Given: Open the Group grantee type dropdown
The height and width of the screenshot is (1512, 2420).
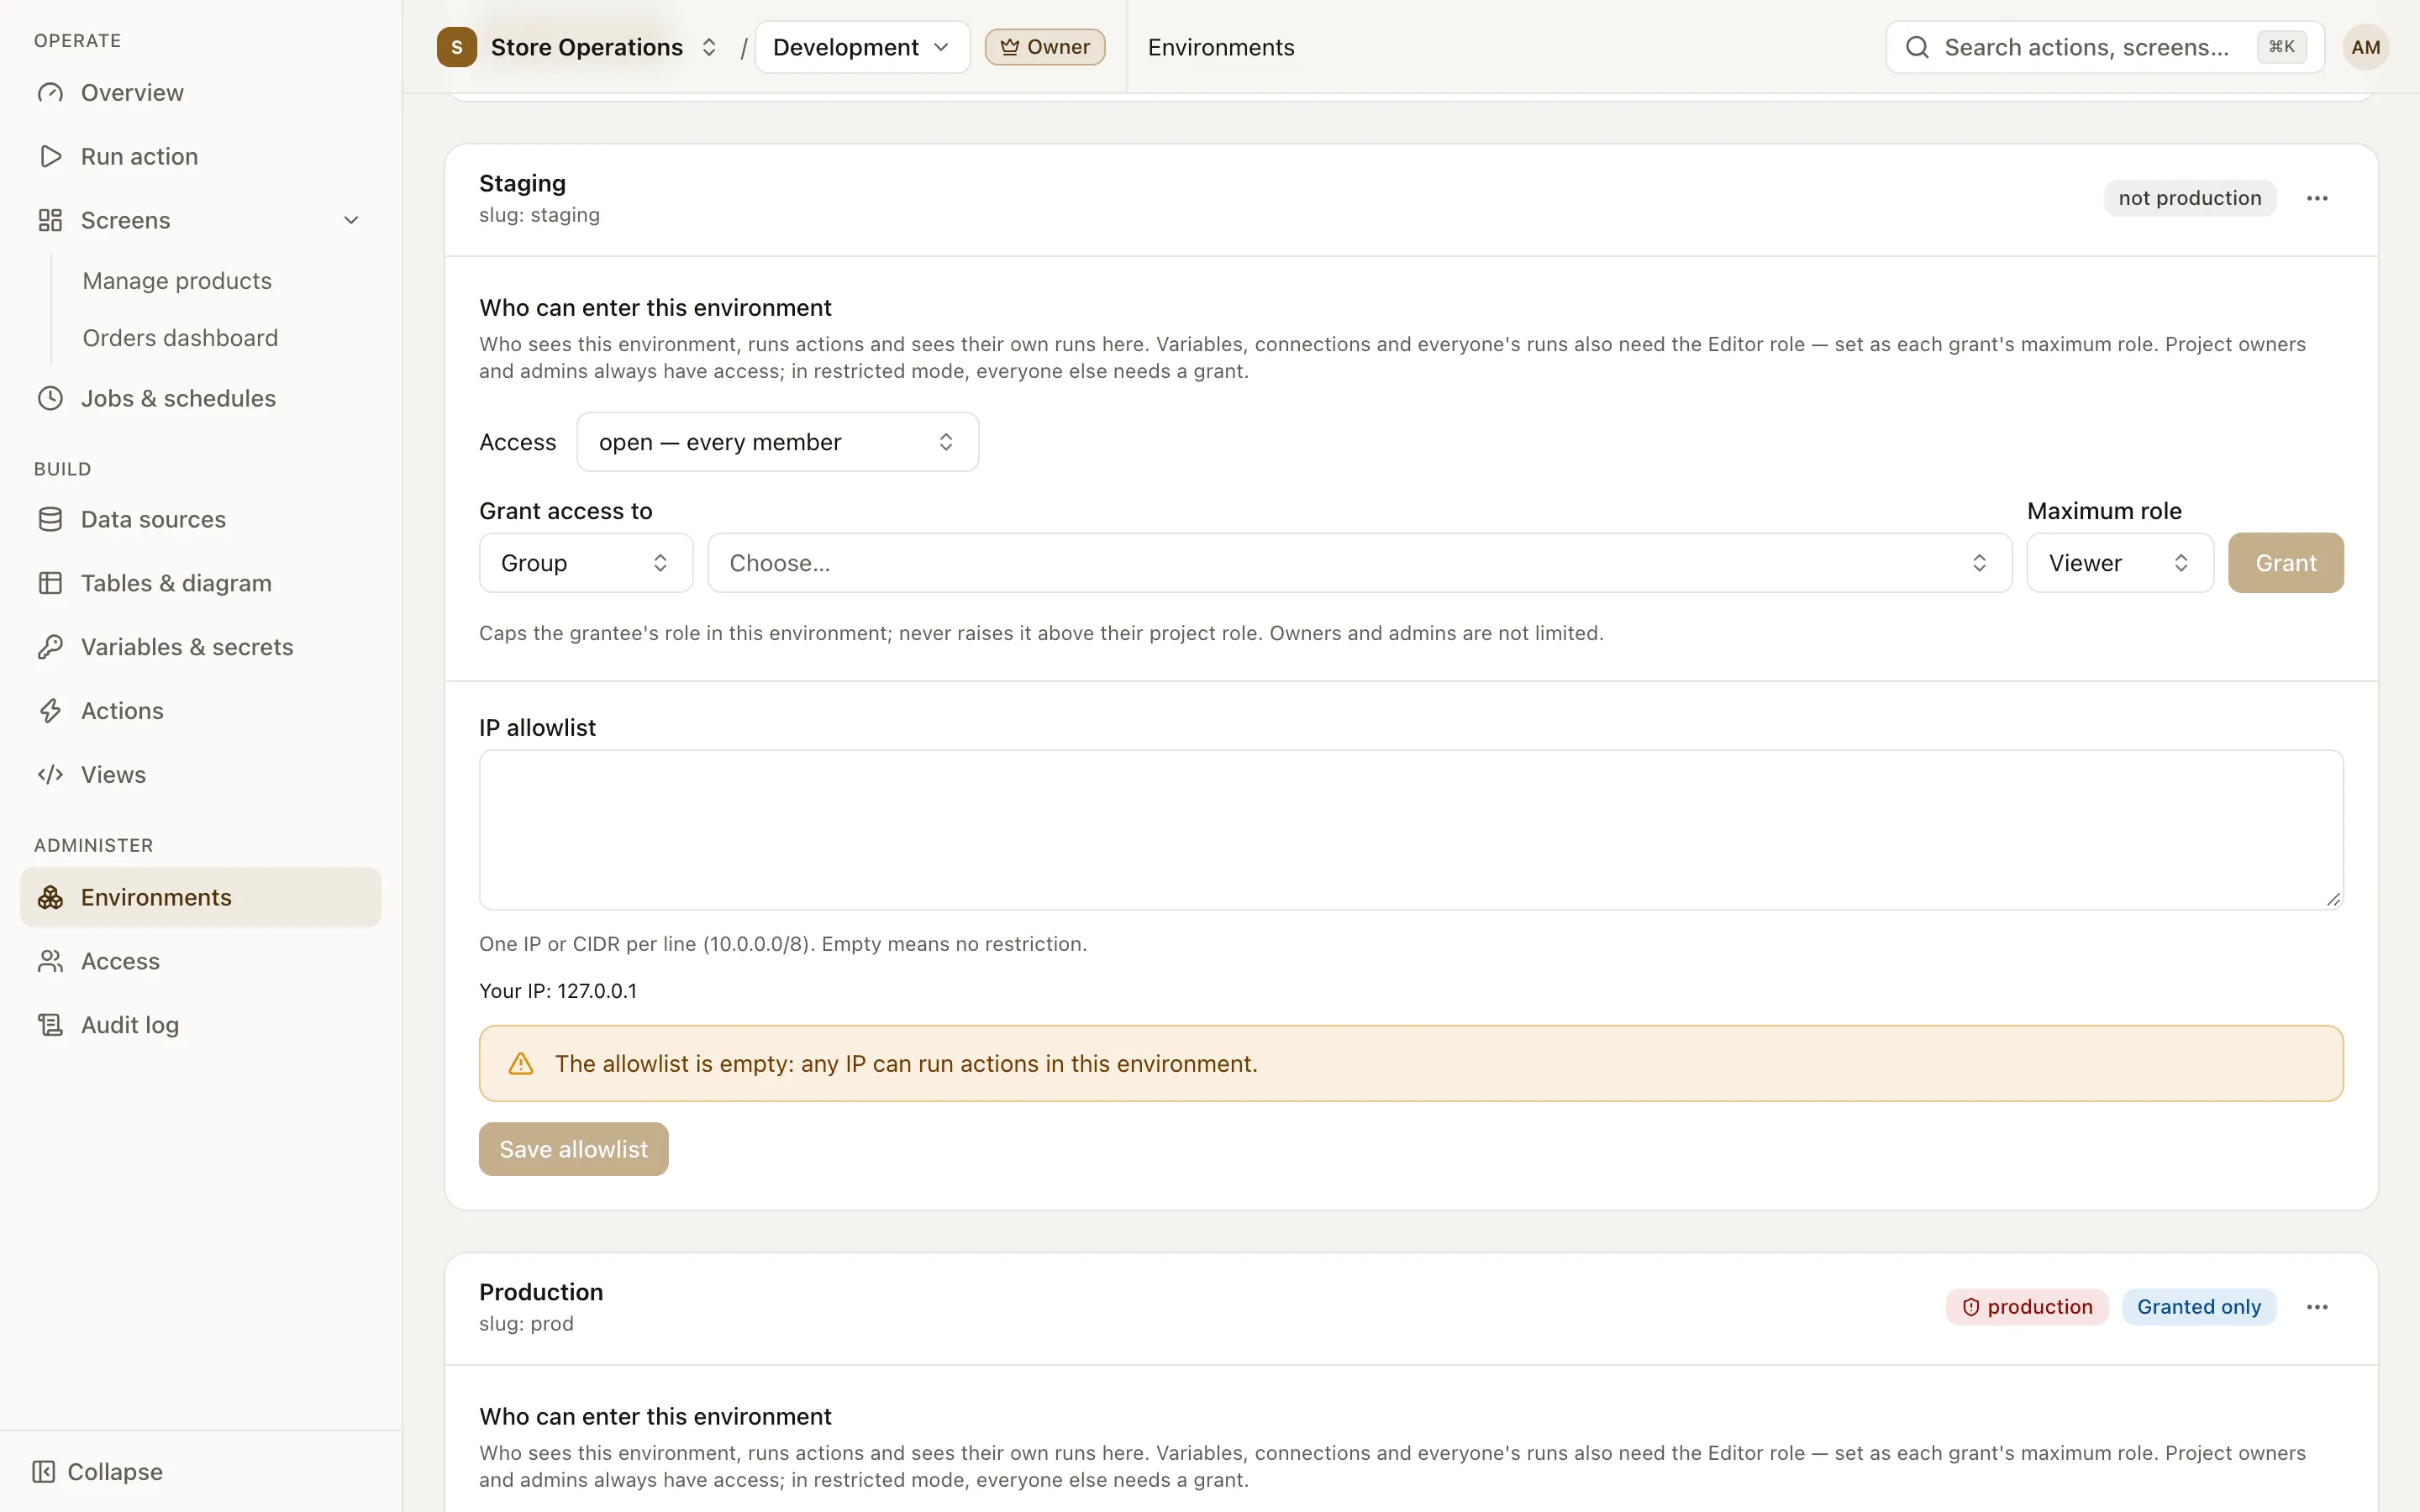Looking at the screenshot, I should [x=586, y=563].
